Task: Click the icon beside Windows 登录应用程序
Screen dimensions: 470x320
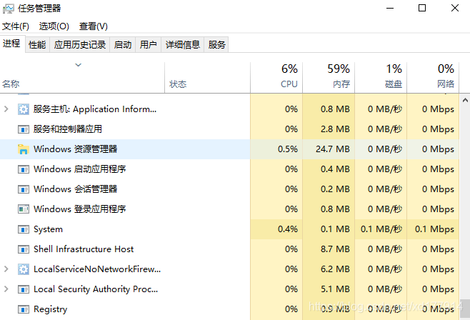Action: pos(24,209)
